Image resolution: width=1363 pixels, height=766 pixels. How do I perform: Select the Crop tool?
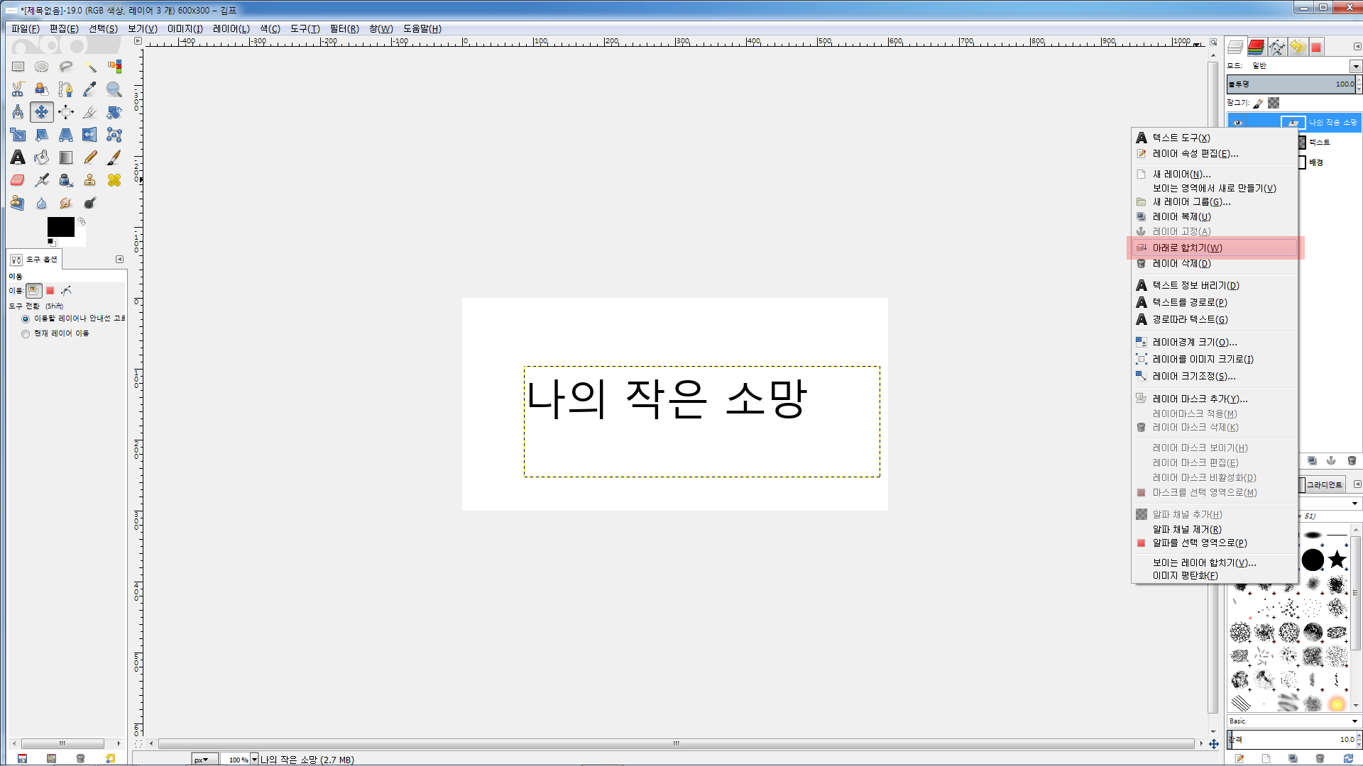point(90,112)
